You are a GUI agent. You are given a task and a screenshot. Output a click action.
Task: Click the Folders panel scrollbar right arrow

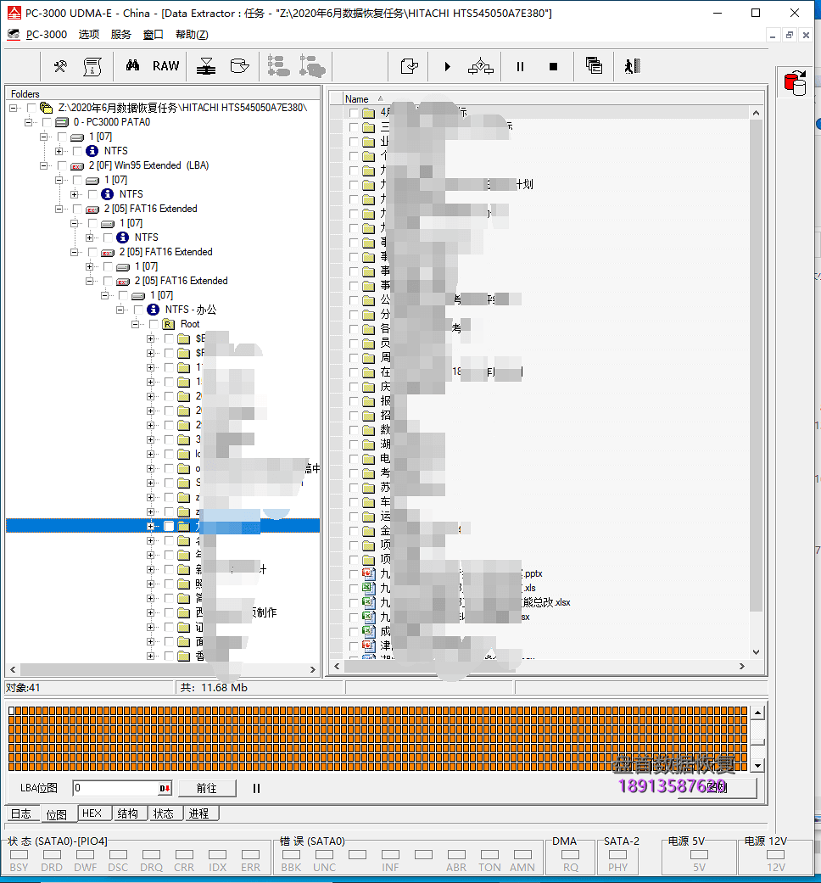point(313,669)
